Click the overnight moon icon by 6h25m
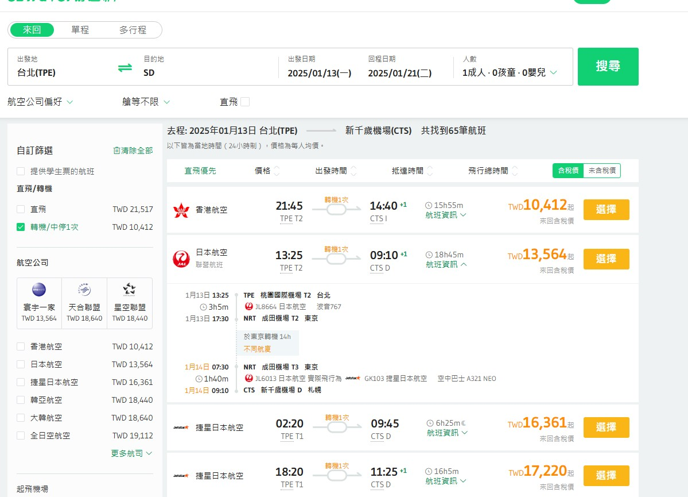 (x=463, y=423)
